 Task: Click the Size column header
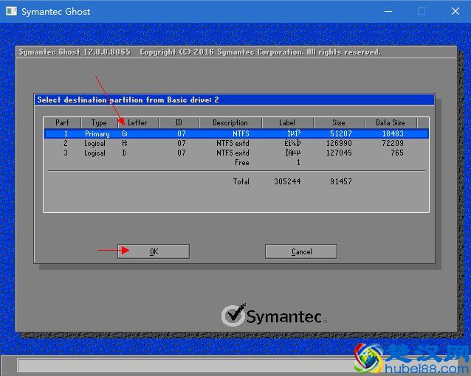[339, 123]
